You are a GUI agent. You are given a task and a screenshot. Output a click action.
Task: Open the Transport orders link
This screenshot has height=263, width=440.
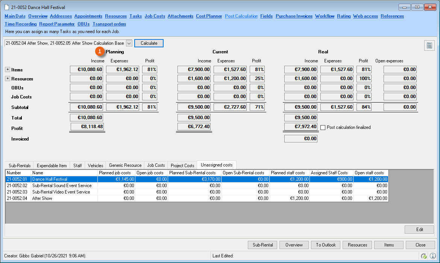pyautogui.click(x=109, y=24)
